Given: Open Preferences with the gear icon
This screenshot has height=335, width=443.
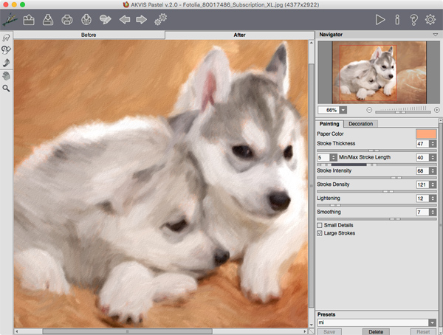Looking at the screenshot, I should coord(431,19).
